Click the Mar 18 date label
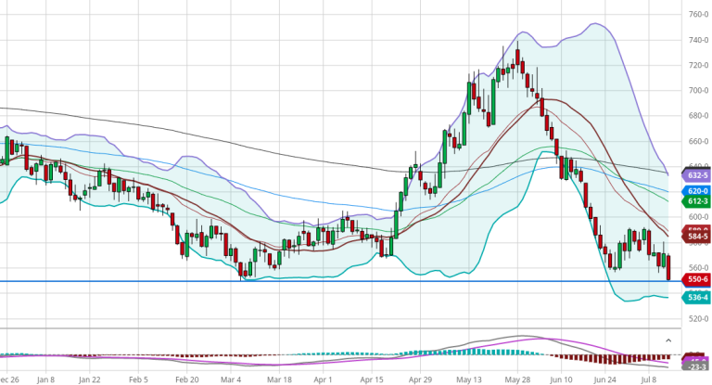Viewport: 712px width, 385px height. pyautogui.click(x=278, y=379)
